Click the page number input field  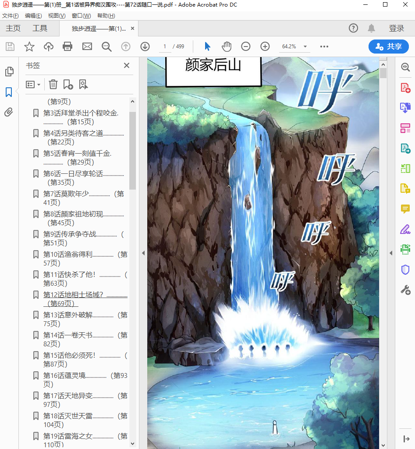pos(165,47)
